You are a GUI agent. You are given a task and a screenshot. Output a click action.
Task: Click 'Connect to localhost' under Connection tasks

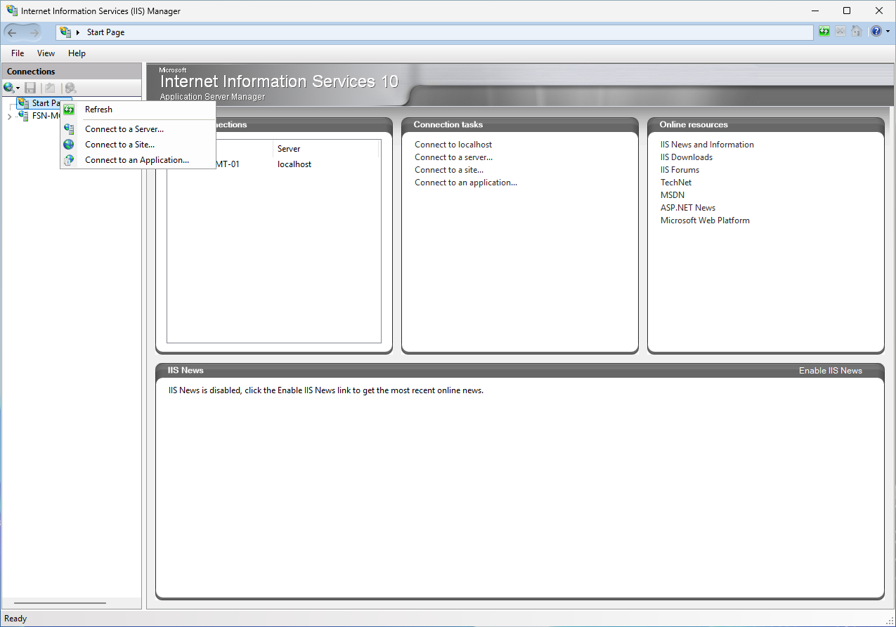coord(453,145)
